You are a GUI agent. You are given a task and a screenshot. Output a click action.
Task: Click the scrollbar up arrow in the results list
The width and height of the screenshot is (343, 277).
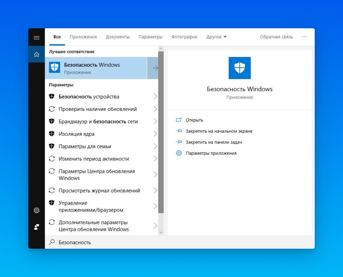(x=161, y=49)
